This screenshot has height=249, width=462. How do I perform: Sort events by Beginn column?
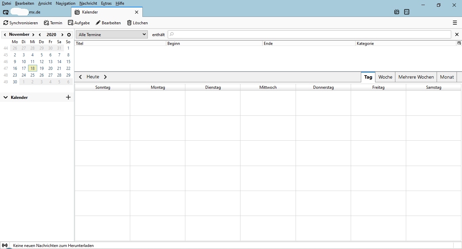[214, 44]
